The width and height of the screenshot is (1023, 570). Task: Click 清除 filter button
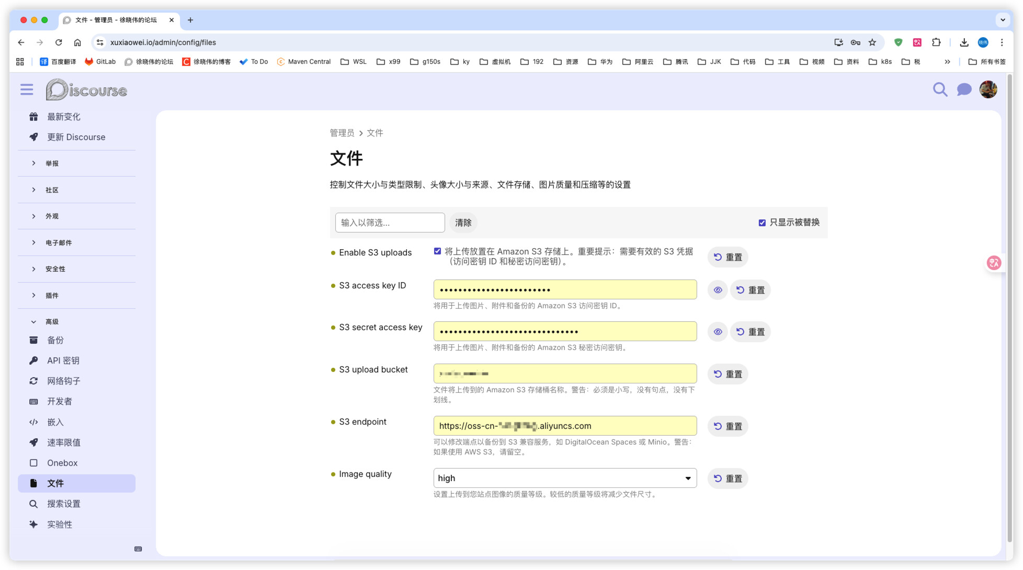pyautogui.click(x=463, y=223)
